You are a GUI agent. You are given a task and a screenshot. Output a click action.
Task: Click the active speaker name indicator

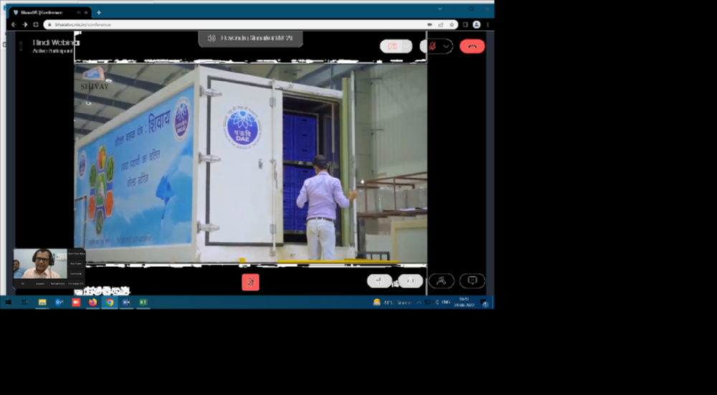pos(250,39)
